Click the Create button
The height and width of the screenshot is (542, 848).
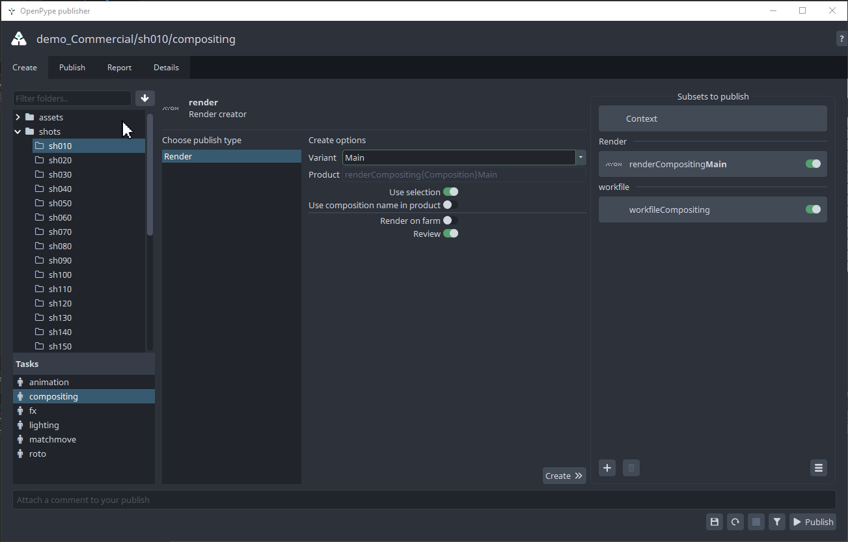[x=564, y=476]
